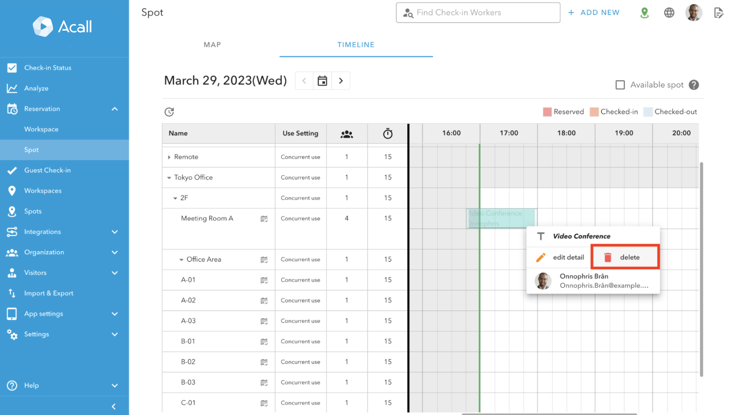Click the green location pin icon
This screenshot has height=415, width=729.
644,12
